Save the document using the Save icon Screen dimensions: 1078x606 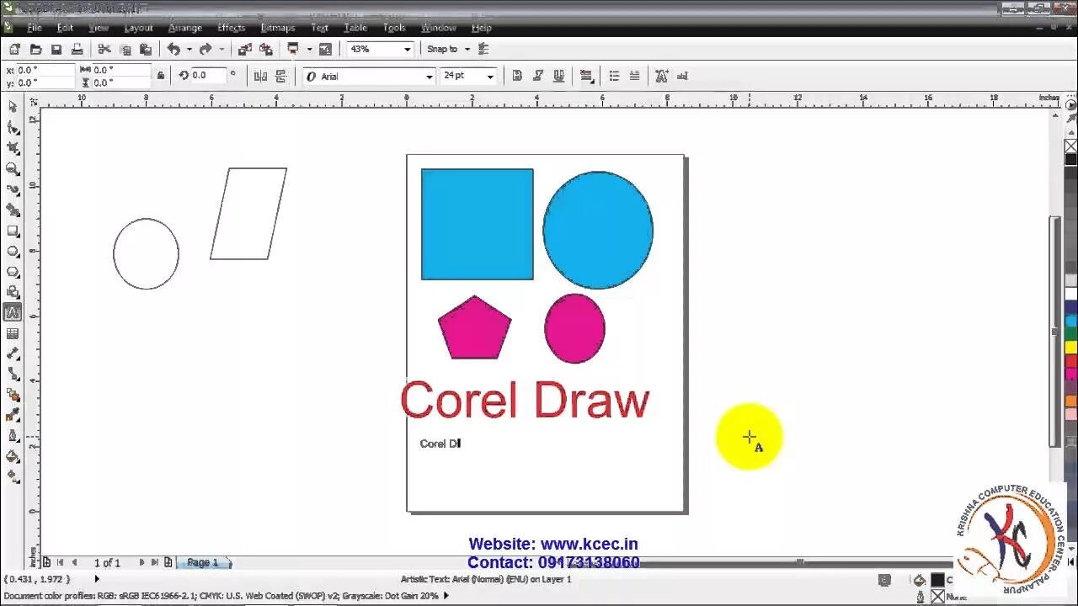point(56,50)
